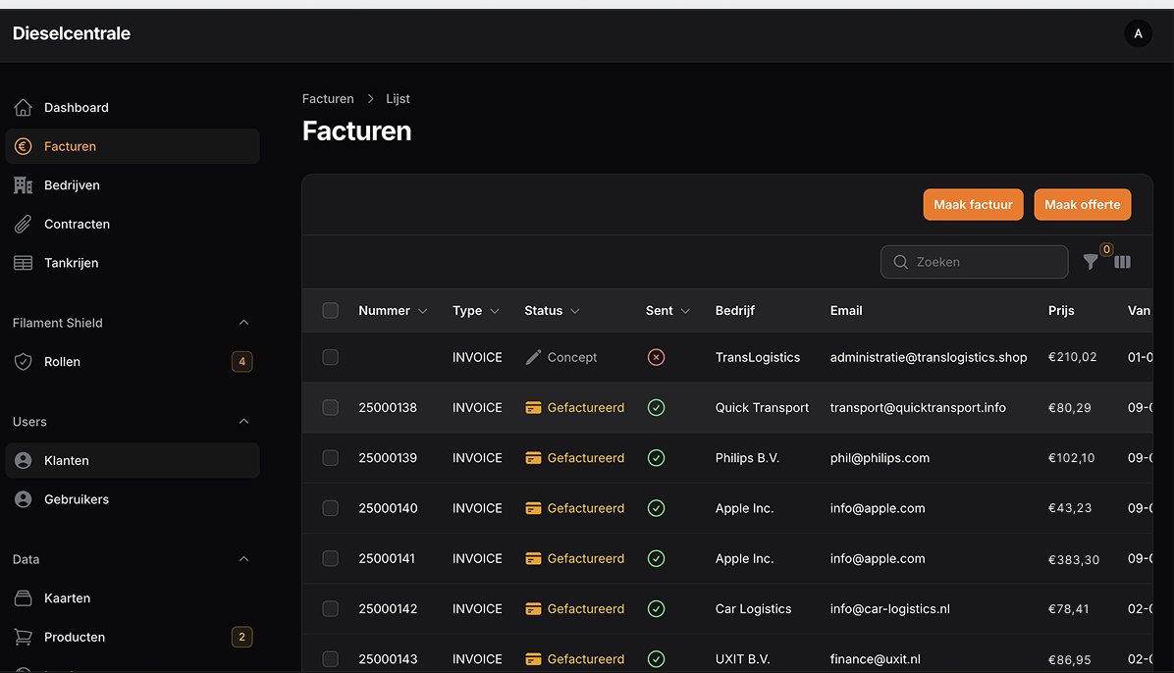Toggle the select-all checkbox in table header
Viewport: 1174px width, 673px height.
coord(330,311)
